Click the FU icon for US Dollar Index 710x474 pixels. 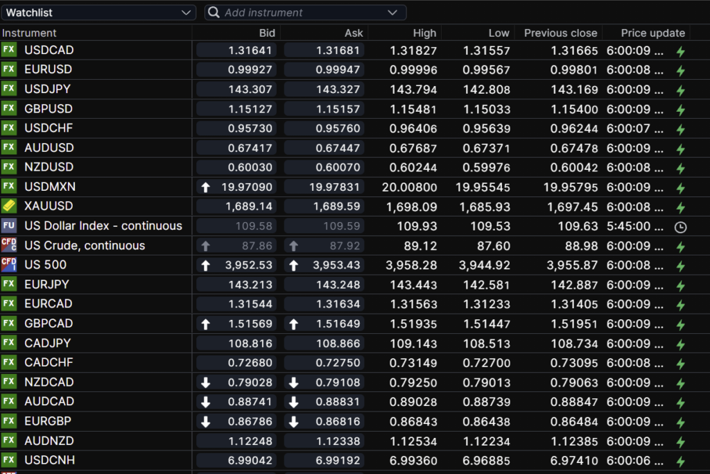coord(9,226)
